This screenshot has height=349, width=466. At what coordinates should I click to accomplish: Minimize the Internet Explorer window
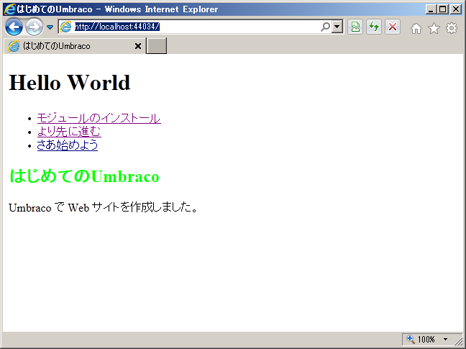coord(431,9)
